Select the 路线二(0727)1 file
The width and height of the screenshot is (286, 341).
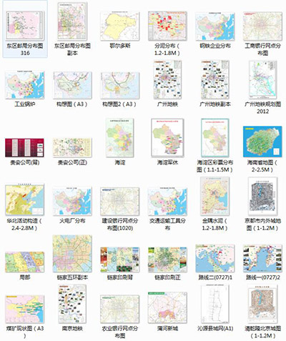[215, 259]
